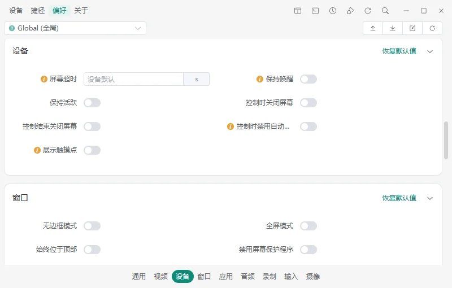Image resolution: width=452 pixels, height=288 pixels.
Task: Click 恢复默认值 in the 窗口 section
Action: (399, 198)
